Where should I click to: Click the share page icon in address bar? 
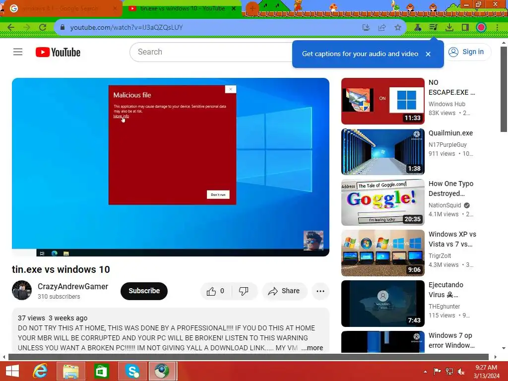point(382,28)
